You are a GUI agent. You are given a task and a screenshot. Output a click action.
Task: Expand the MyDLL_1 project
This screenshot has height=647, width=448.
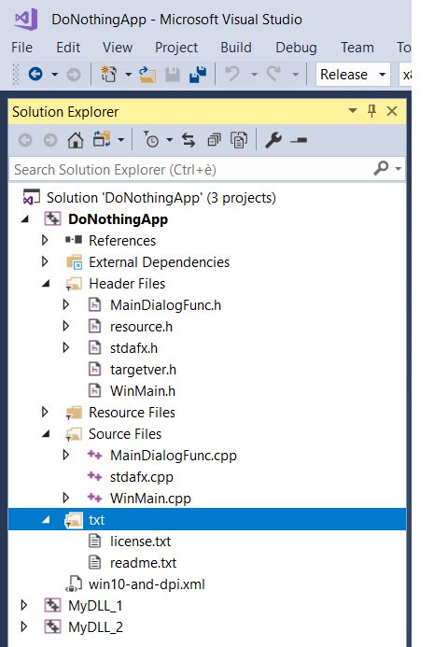click(x=24, y=605)
